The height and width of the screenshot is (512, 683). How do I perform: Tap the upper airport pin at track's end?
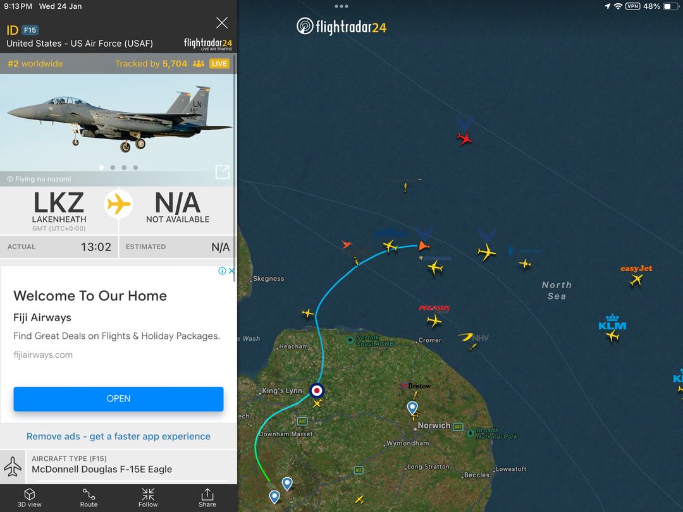pos(287,484)
